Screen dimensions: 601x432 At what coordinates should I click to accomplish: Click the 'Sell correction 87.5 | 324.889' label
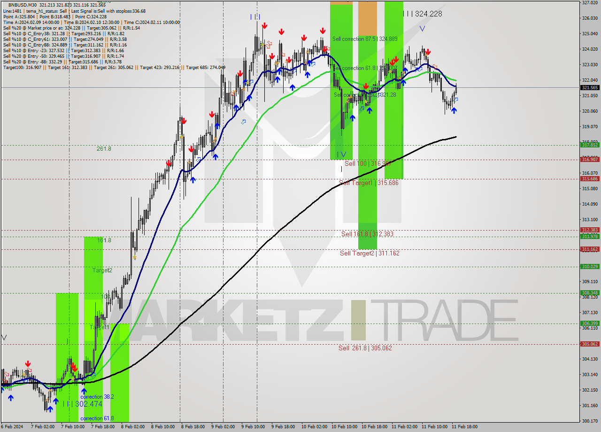[365, 39]
